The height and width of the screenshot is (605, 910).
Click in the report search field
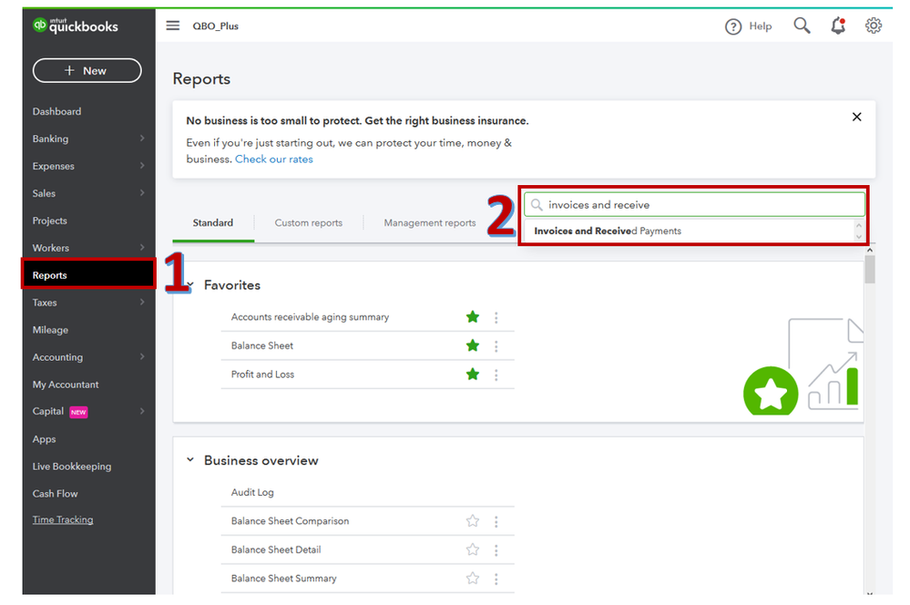(x=694, y=204)
